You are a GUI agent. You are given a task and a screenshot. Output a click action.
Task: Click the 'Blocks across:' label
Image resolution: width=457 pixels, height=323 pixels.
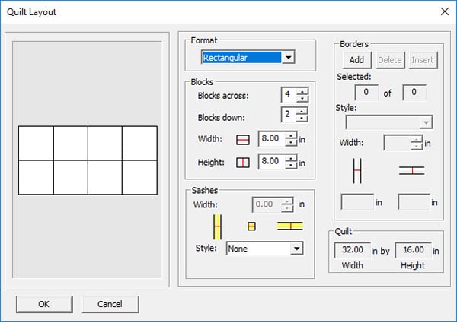pos(223,96)
